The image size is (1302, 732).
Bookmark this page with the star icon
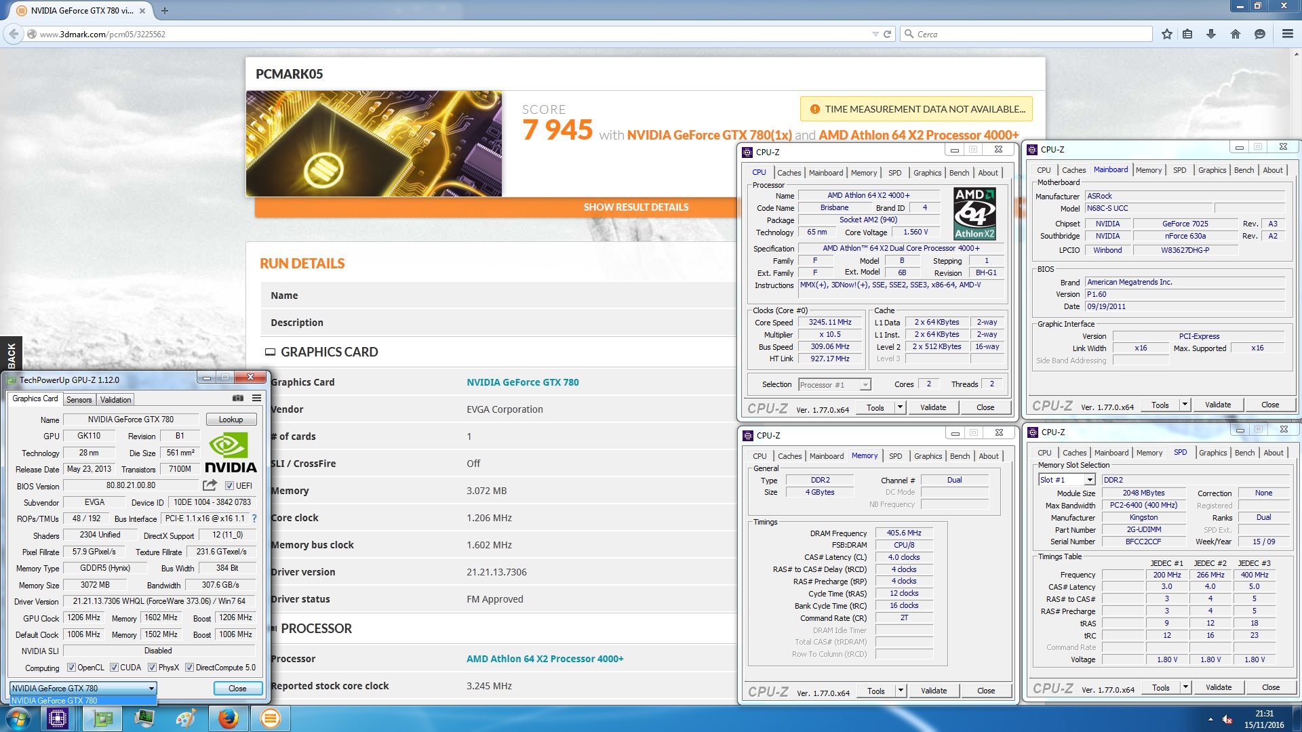(1166, 34)
